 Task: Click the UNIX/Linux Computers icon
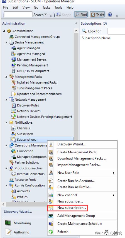pyautogui.click(x=14, y=71)
